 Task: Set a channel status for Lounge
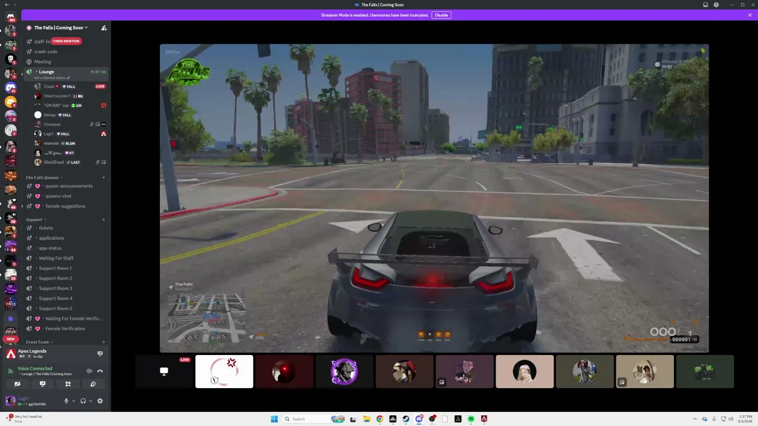point(52,78)
